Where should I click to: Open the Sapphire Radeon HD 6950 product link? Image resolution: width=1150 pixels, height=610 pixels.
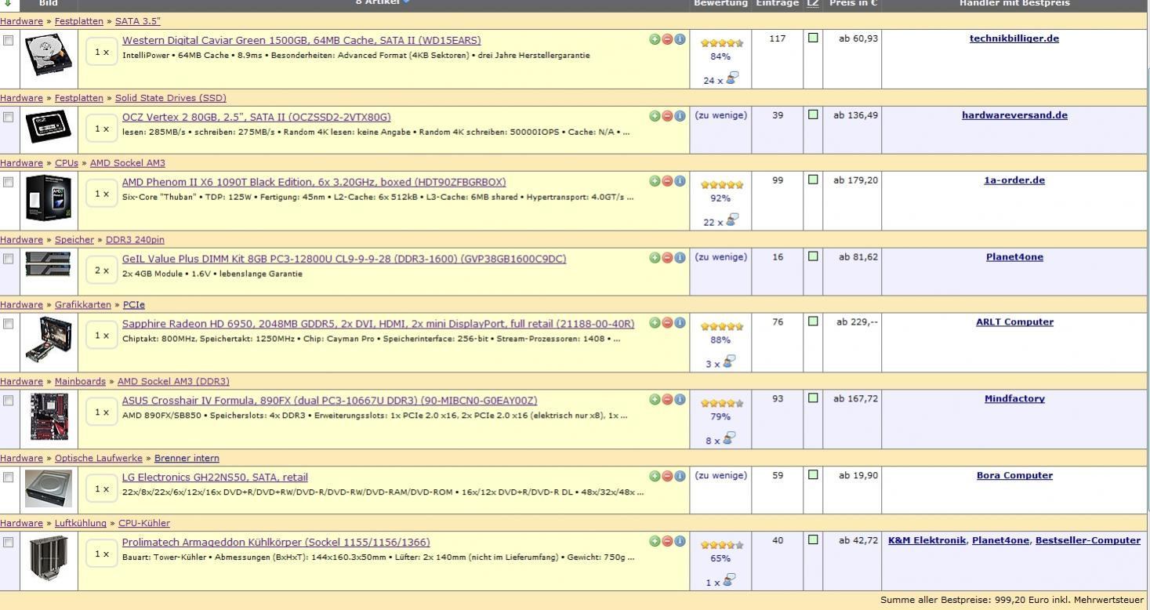coord(379,324)
